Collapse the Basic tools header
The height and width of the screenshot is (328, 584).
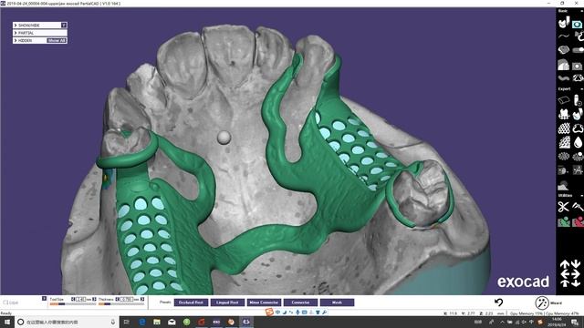coord(581,11)
